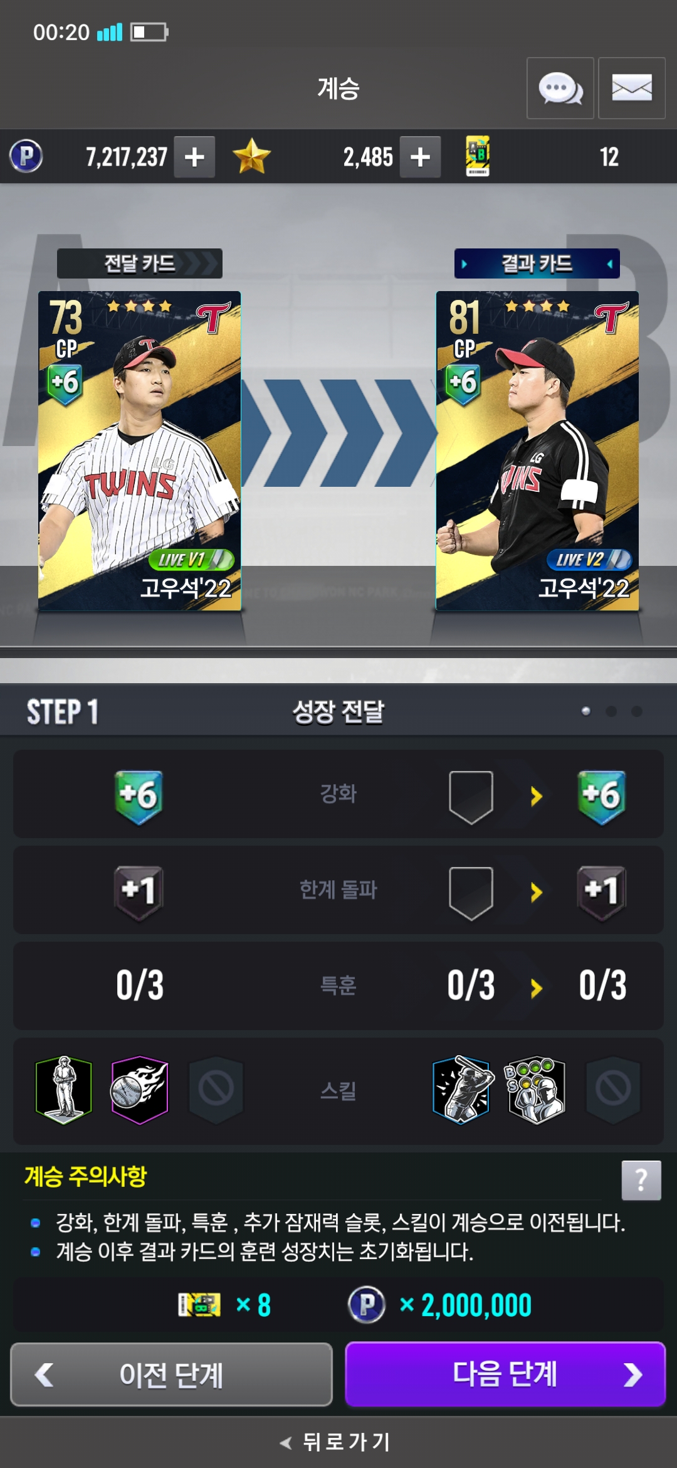The image size is (677, 1468).
Task: Open the chat speech bubble icon
Action: point(560,88)
